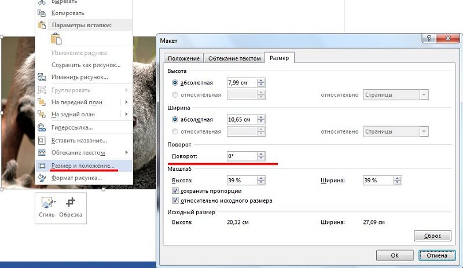This screenshot has height=268, width=463.
Task: Click the Paste Options clipboard icon
Action: pyautogui.click(x=42, y=25)
